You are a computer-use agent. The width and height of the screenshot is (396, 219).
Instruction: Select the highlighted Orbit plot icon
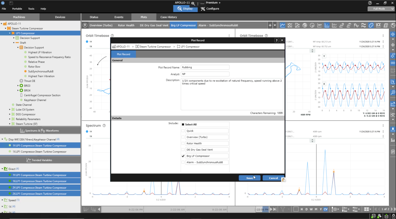pyautogui.click(x=371, y=25)
